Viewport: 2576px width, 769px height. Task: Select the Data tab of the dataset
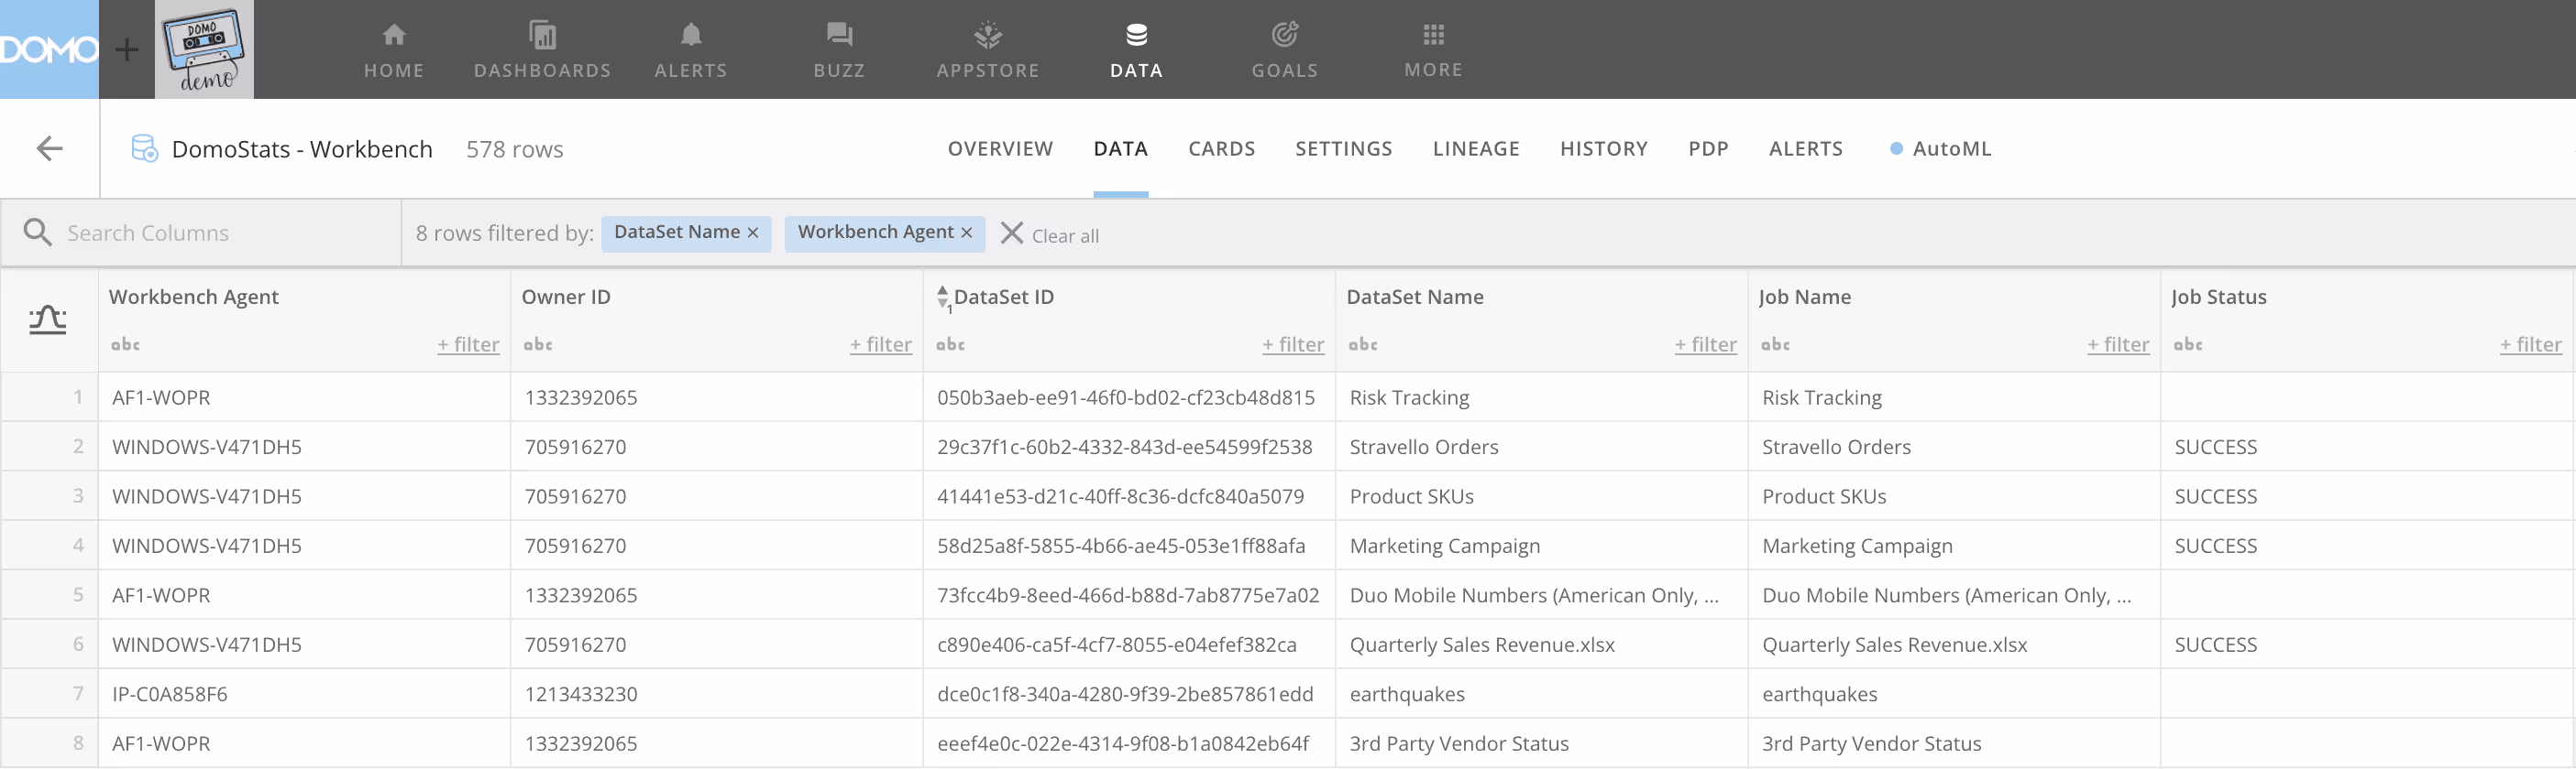click(1120, 149)
